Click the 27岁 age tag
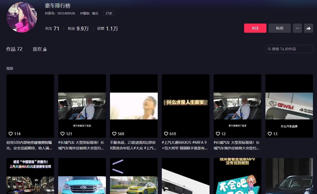317x194 pixels. (x=109, y=13)
